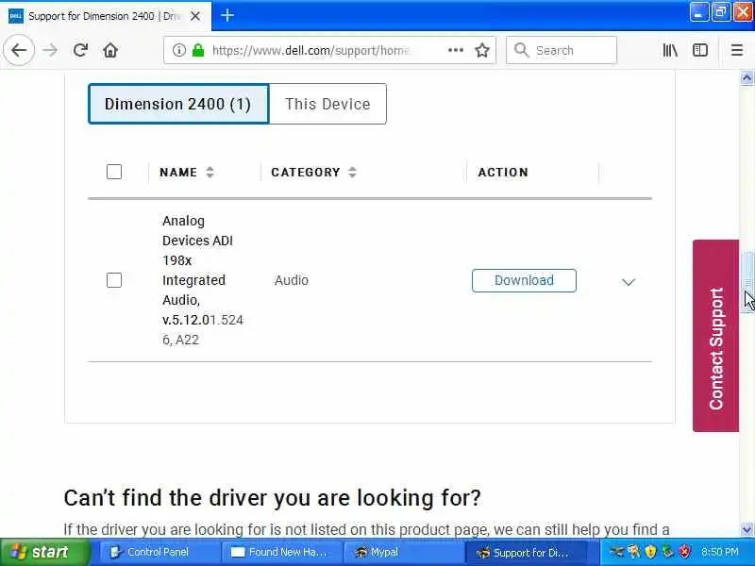
Task: Click the Windows start button
Action: [44, 552]
